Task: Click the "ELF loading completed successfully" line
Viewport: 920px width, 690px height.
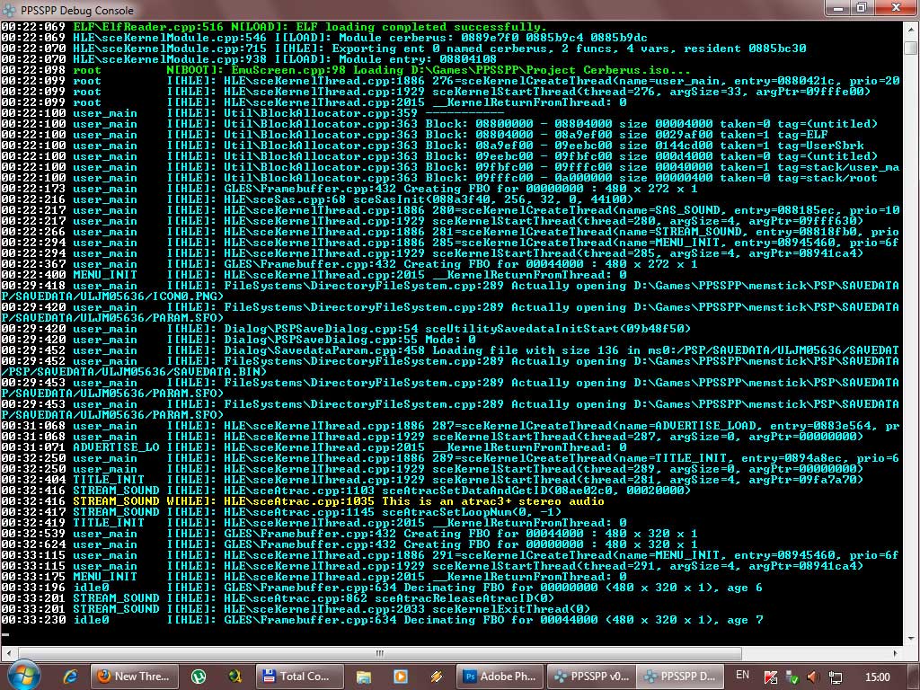Action: [x=273, y=27]
